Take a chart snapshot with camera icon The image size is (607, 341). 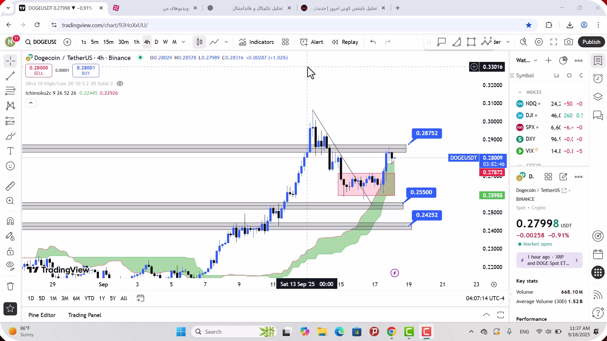pyautogui.click(x=569, y=42)
